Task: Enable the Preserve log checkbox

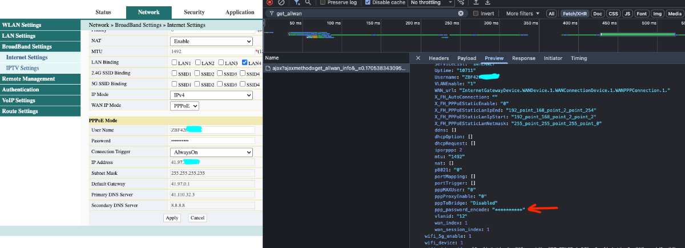Action: pyautogui.click(x=324, y=2)
